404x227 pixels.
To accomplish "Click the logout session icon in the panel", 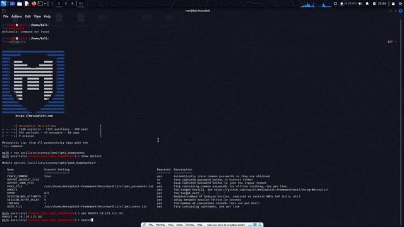I will pyautogui.click(x=400, y=4).
